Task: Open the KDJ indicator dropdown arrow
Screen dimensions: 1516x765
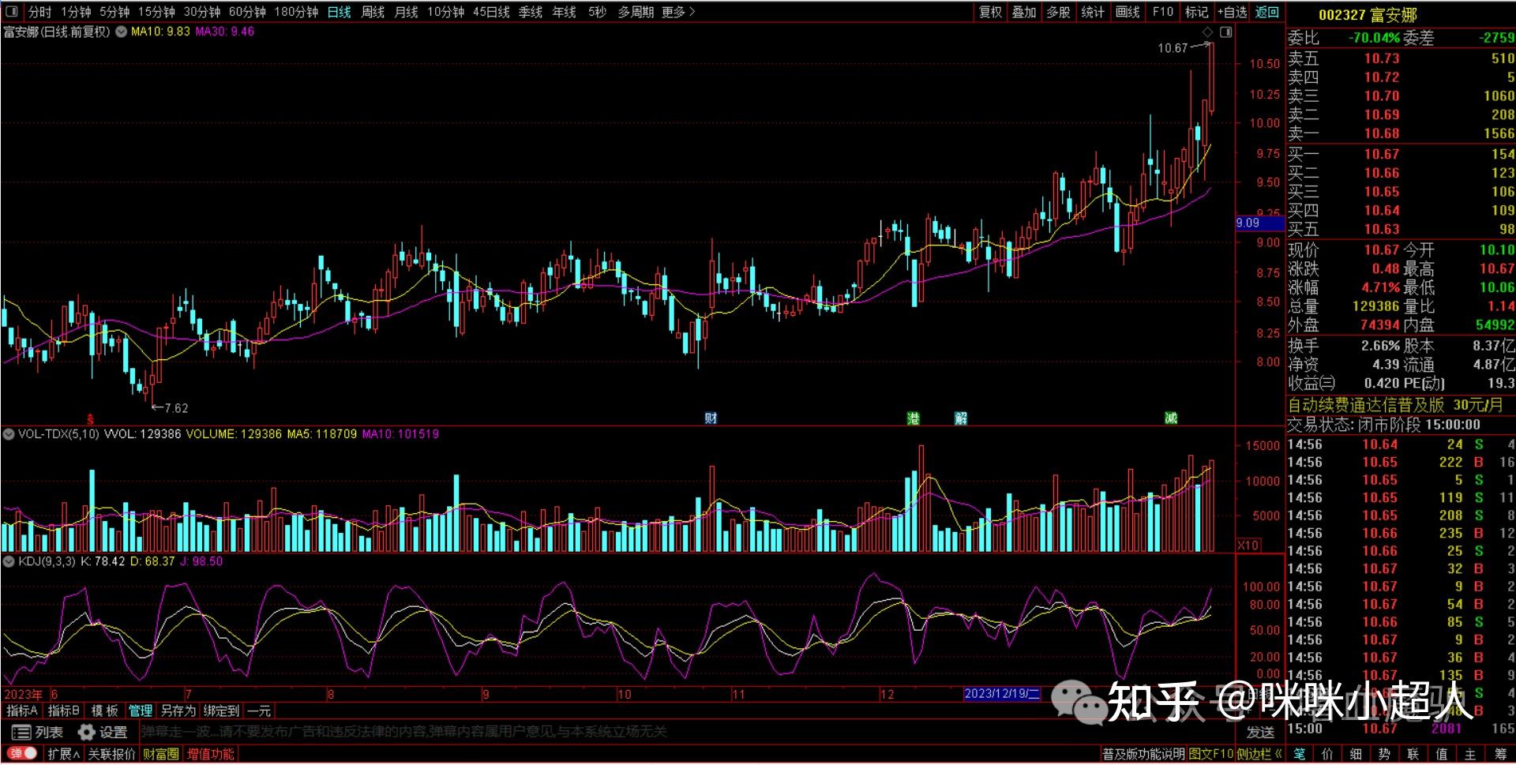Action: coord(9,562)
